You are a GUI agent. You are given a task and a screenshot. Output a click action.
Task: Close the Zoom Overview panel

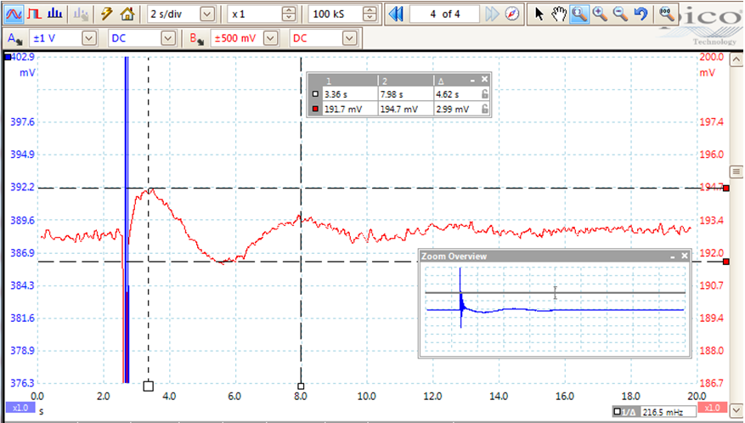[x=685, y=256]
